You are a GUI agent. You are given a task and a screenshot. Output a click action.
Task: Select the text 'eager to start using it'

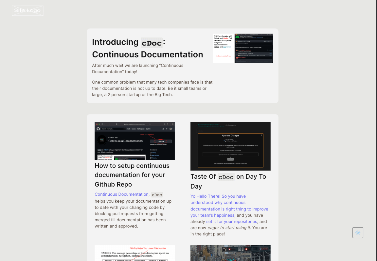point(229,228)
